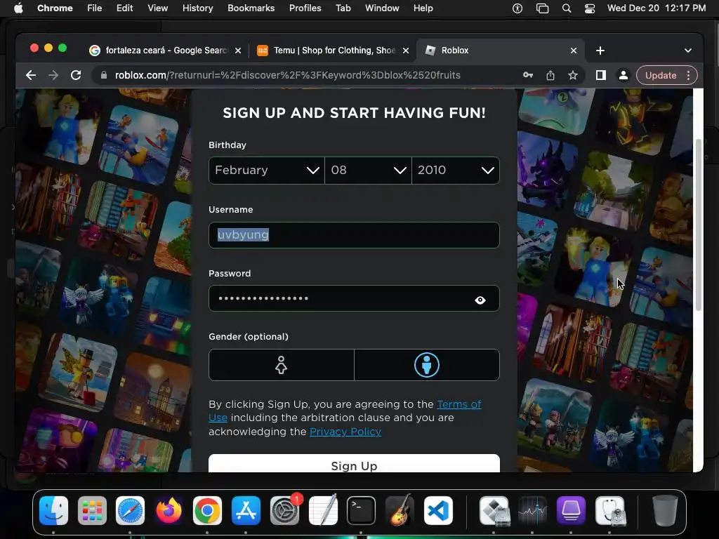Click the Chrome icon in the dock
Screen dimensions: 719x539
pos(207,510)
